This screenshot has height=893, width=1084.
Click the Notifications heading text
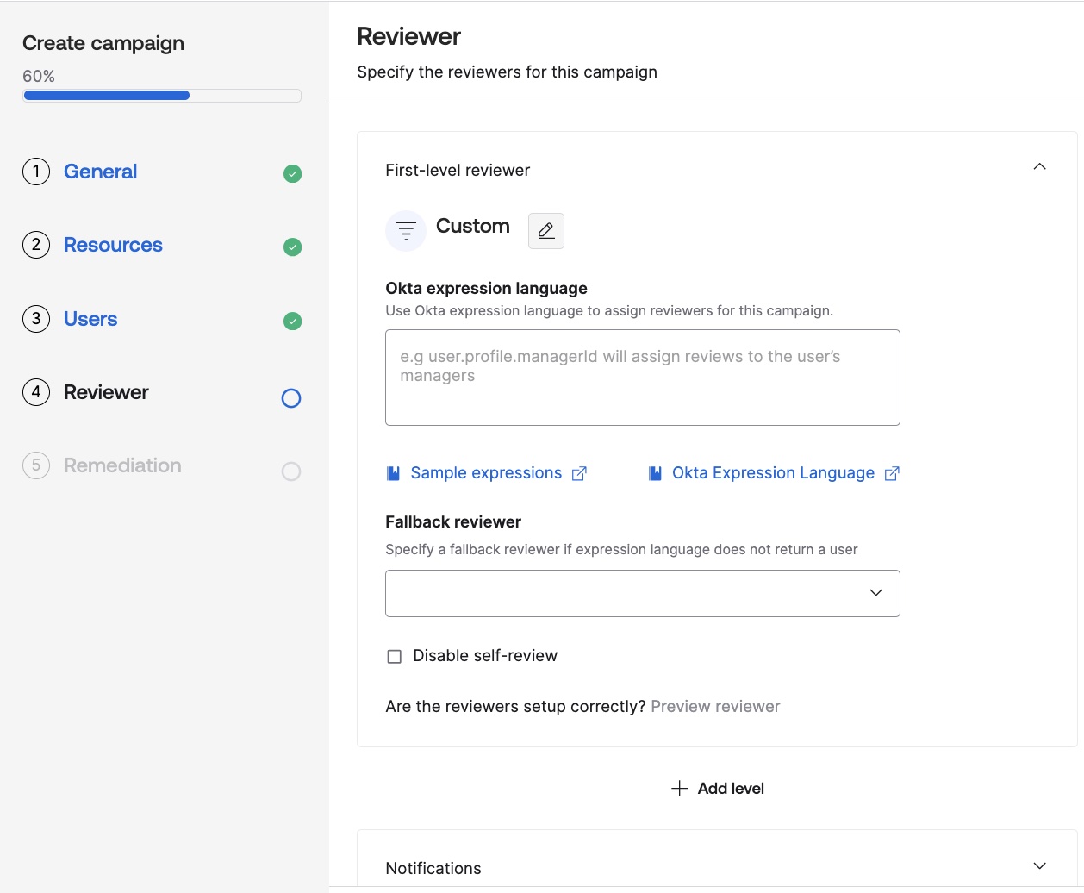(x=433, y=869)
